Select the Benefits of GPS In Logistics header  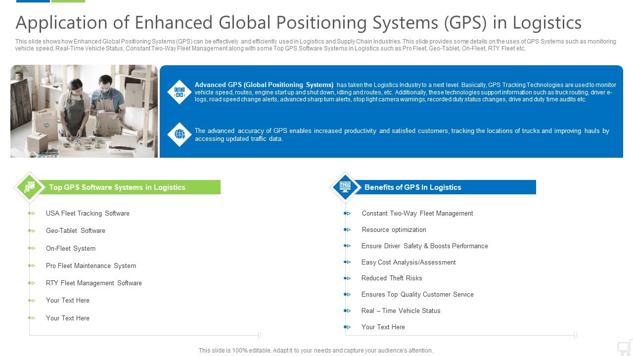(413, 187)
